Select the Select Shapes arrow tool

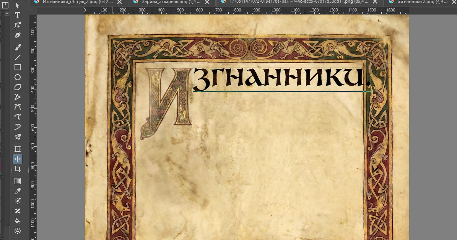[18, 5]
